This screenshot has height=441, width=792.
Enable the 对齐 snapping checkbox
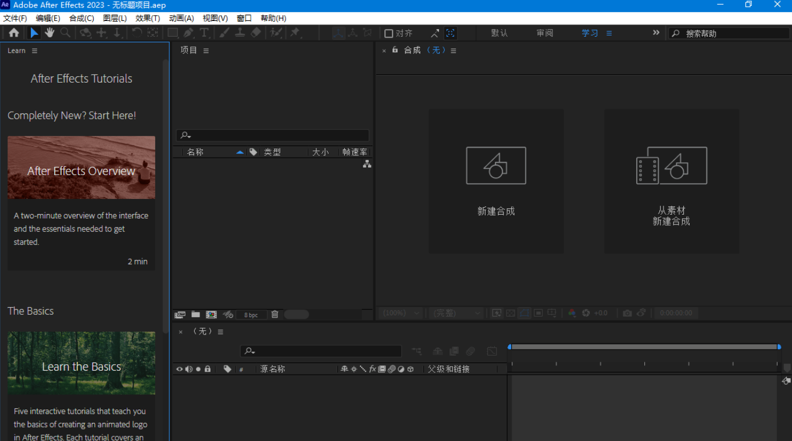pos(389,33)
